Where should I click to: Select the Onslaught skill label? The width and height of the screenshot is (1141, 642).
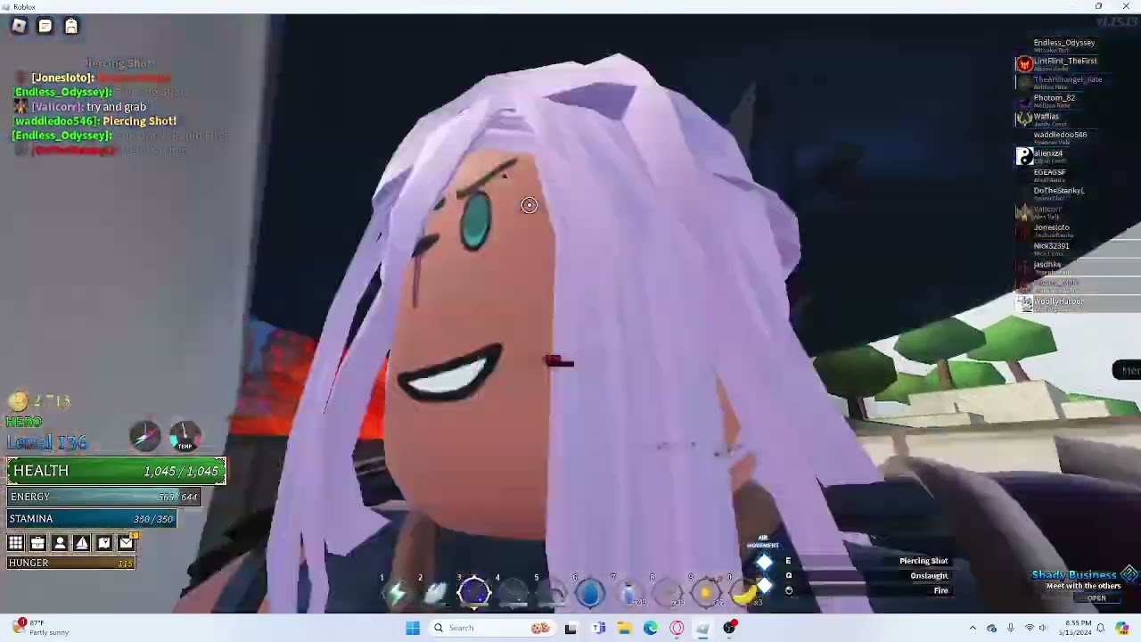tap(929, 576)
